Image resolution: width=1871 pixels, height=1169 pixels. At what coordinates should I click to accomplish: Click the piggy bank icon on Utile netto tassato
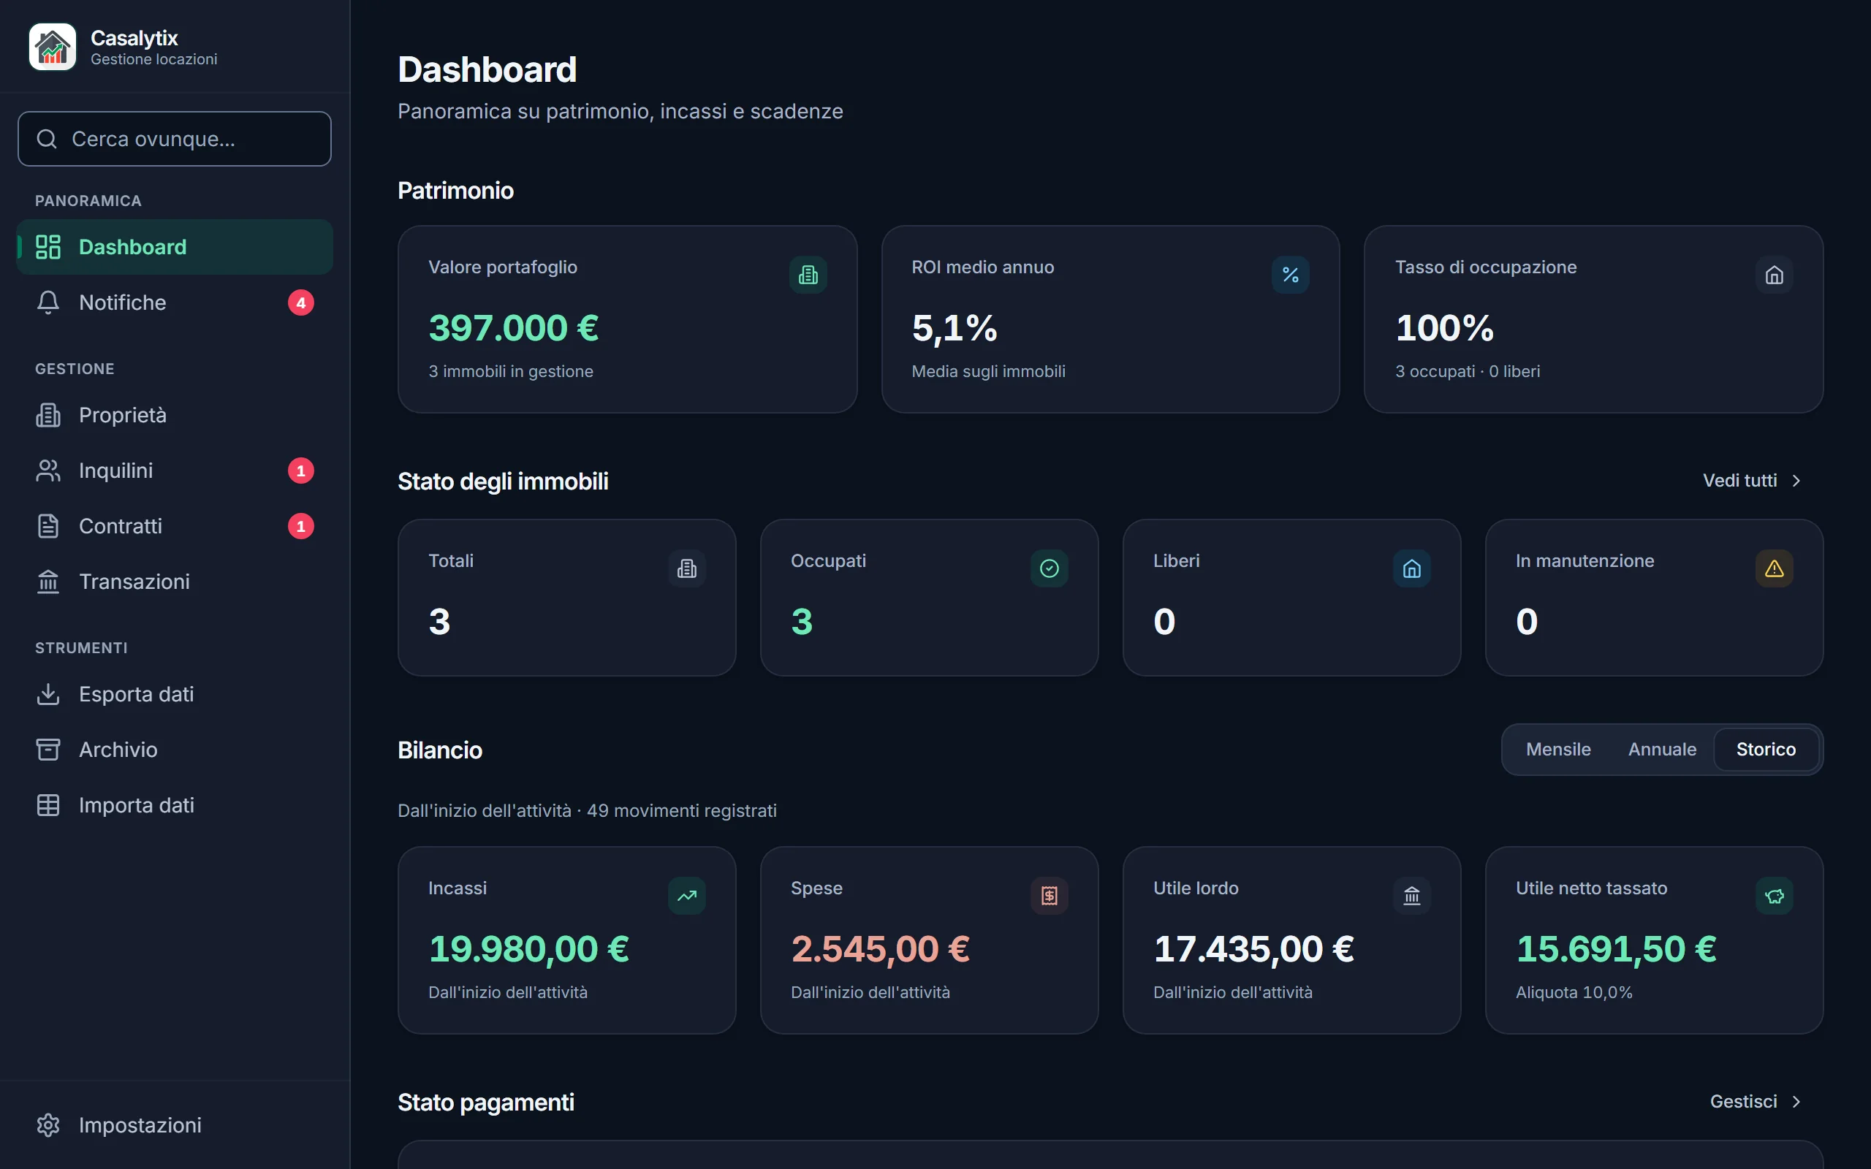coord(1775,896)
